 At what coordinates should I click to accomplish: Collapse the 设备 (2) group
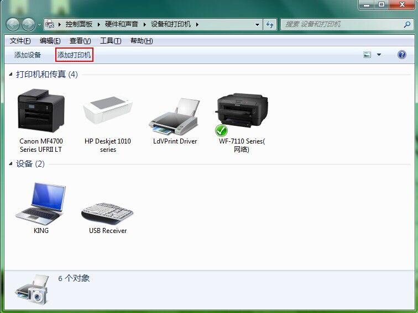pos(11,164)
